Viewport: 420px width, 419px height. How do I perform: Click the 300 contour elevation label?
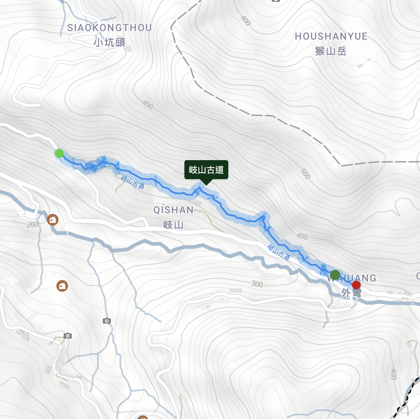pos(257,284)
